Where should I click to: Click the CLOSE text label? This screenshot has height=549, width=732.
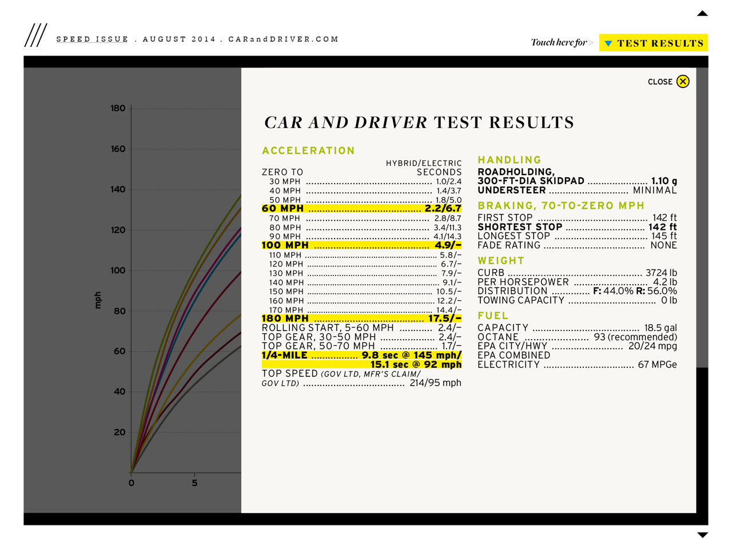click(x=659, y=82)
